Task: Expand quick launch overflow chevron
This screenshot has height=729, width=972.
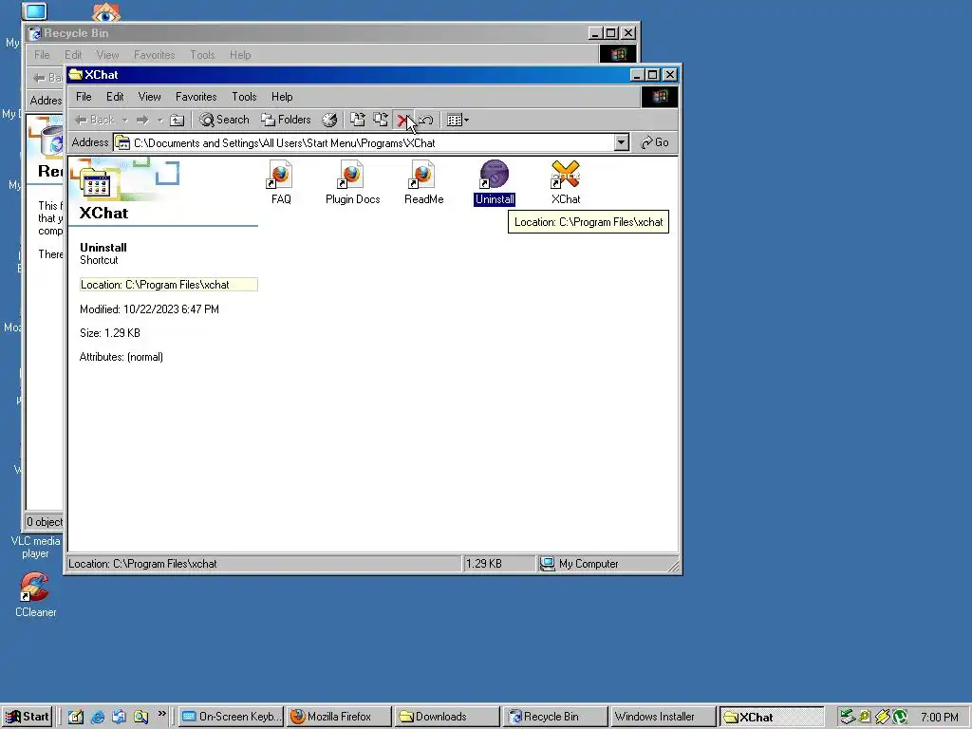Action: (161, 714)
